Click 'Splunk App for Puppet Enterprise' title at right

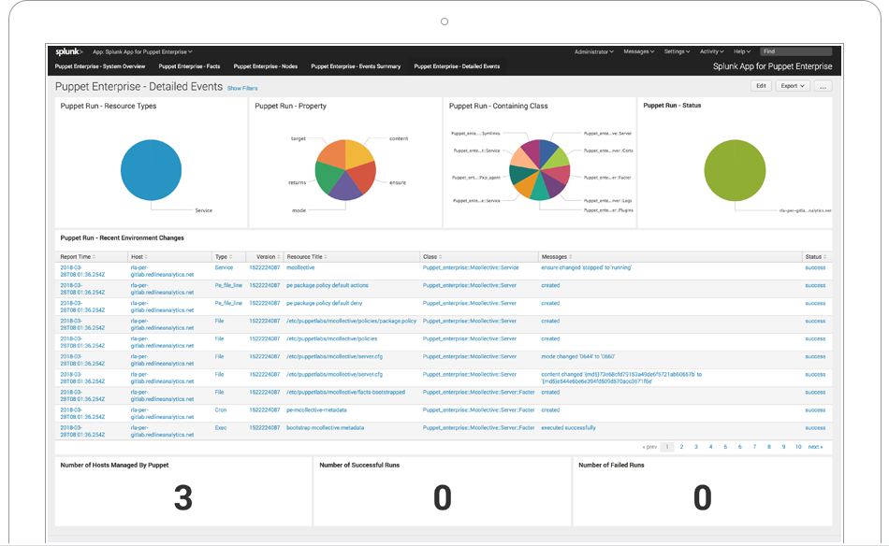tap(772, 66)
